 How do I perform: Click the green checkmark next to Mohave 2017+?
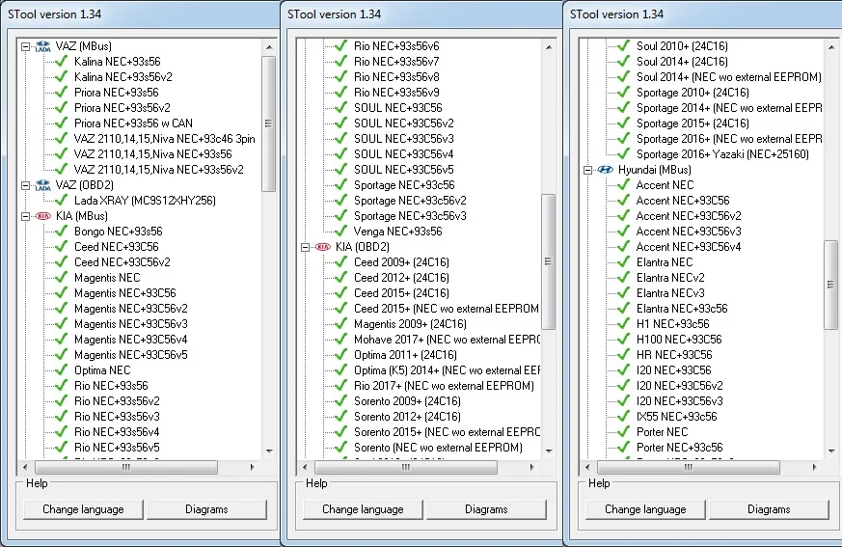tap(341, 340)
